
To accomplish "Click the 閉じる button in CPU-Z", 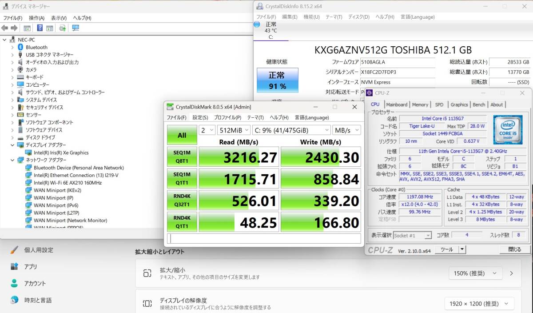I will [x=514, y=249].
